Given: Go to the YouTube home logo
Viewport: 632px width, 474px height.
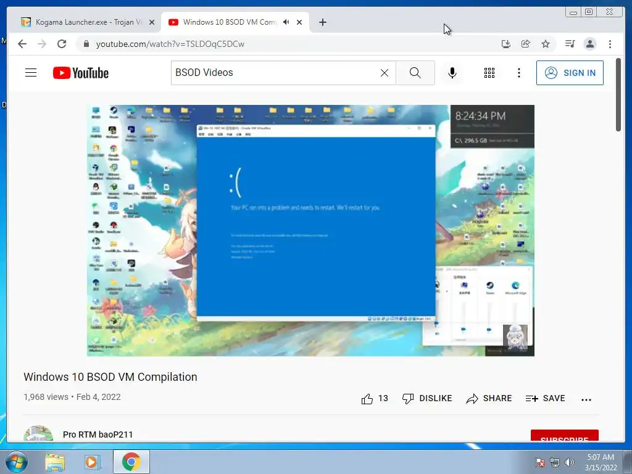Looking at the screenshot, I should 81,73.
